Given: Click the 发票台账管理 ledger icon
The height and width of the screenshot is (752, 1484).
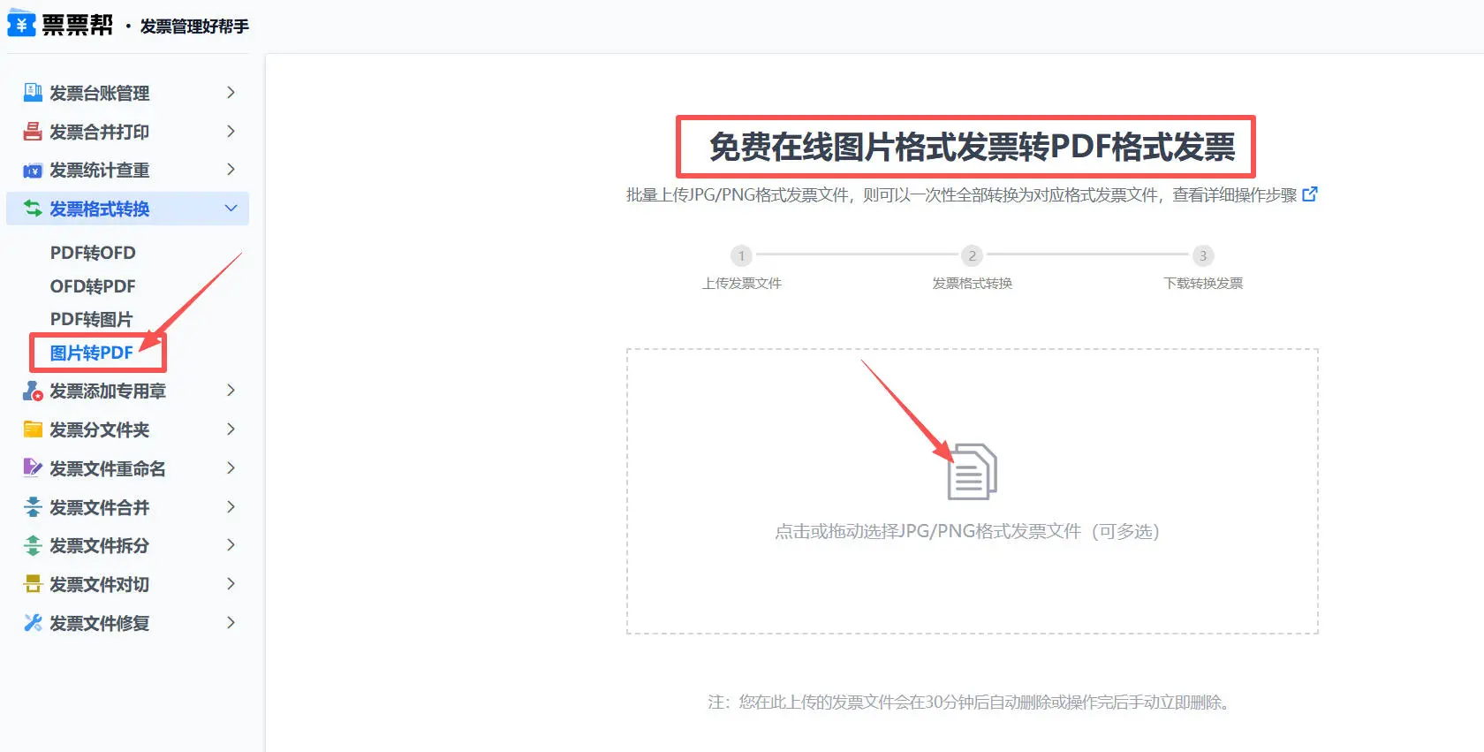Looking at the screenshot, I should (33, 93).
